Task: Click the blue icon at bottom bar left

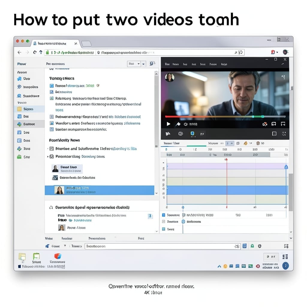Action: coord(47,246)
